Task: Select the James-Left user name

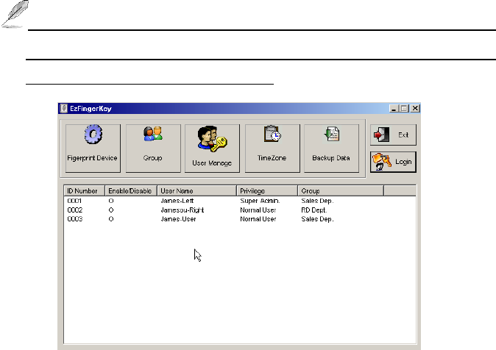Action: pos(177,201)
